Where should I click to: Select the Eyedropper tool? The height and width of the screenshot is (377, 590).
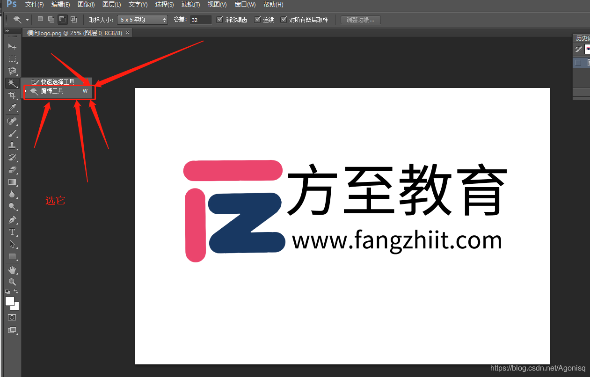pos(12,108)
